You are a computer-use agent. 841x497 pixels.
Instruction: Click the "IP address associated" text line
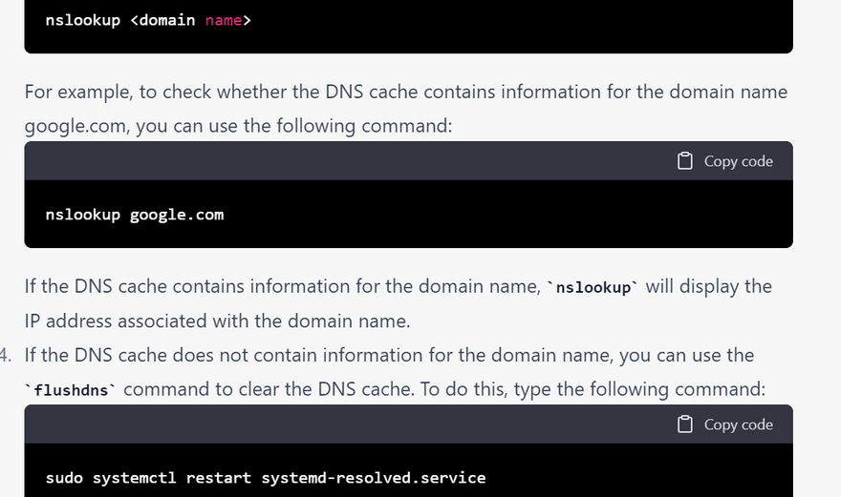pyautogui.click(x=217, y=321)
